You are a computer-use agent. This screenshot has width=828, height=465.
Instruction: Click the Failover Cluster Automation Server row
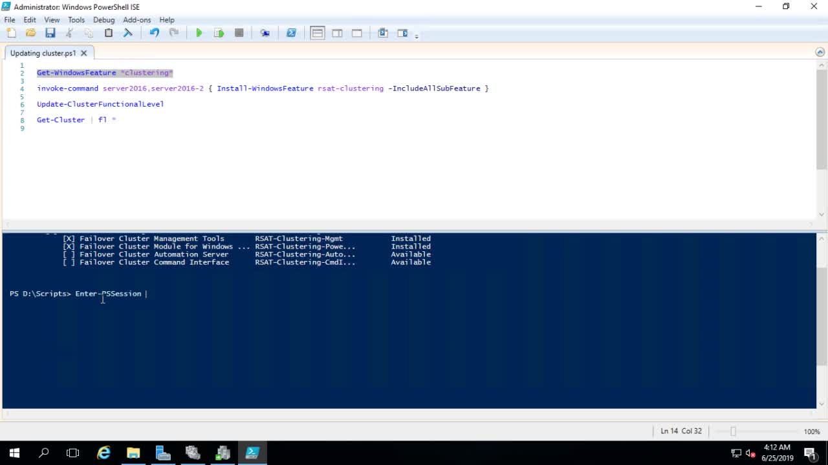pos(246,254)
